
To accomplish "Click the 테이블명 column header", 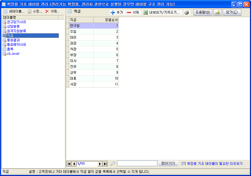I will (x=31, y=17).
